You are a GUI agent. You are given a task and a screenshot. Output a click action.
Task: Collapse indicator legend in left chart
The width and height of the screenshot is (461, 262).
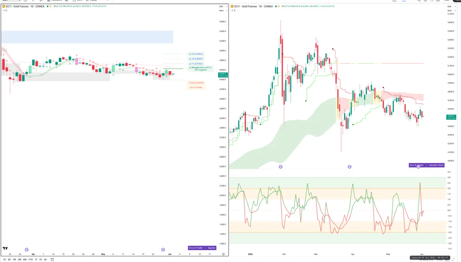pos(5,10)
